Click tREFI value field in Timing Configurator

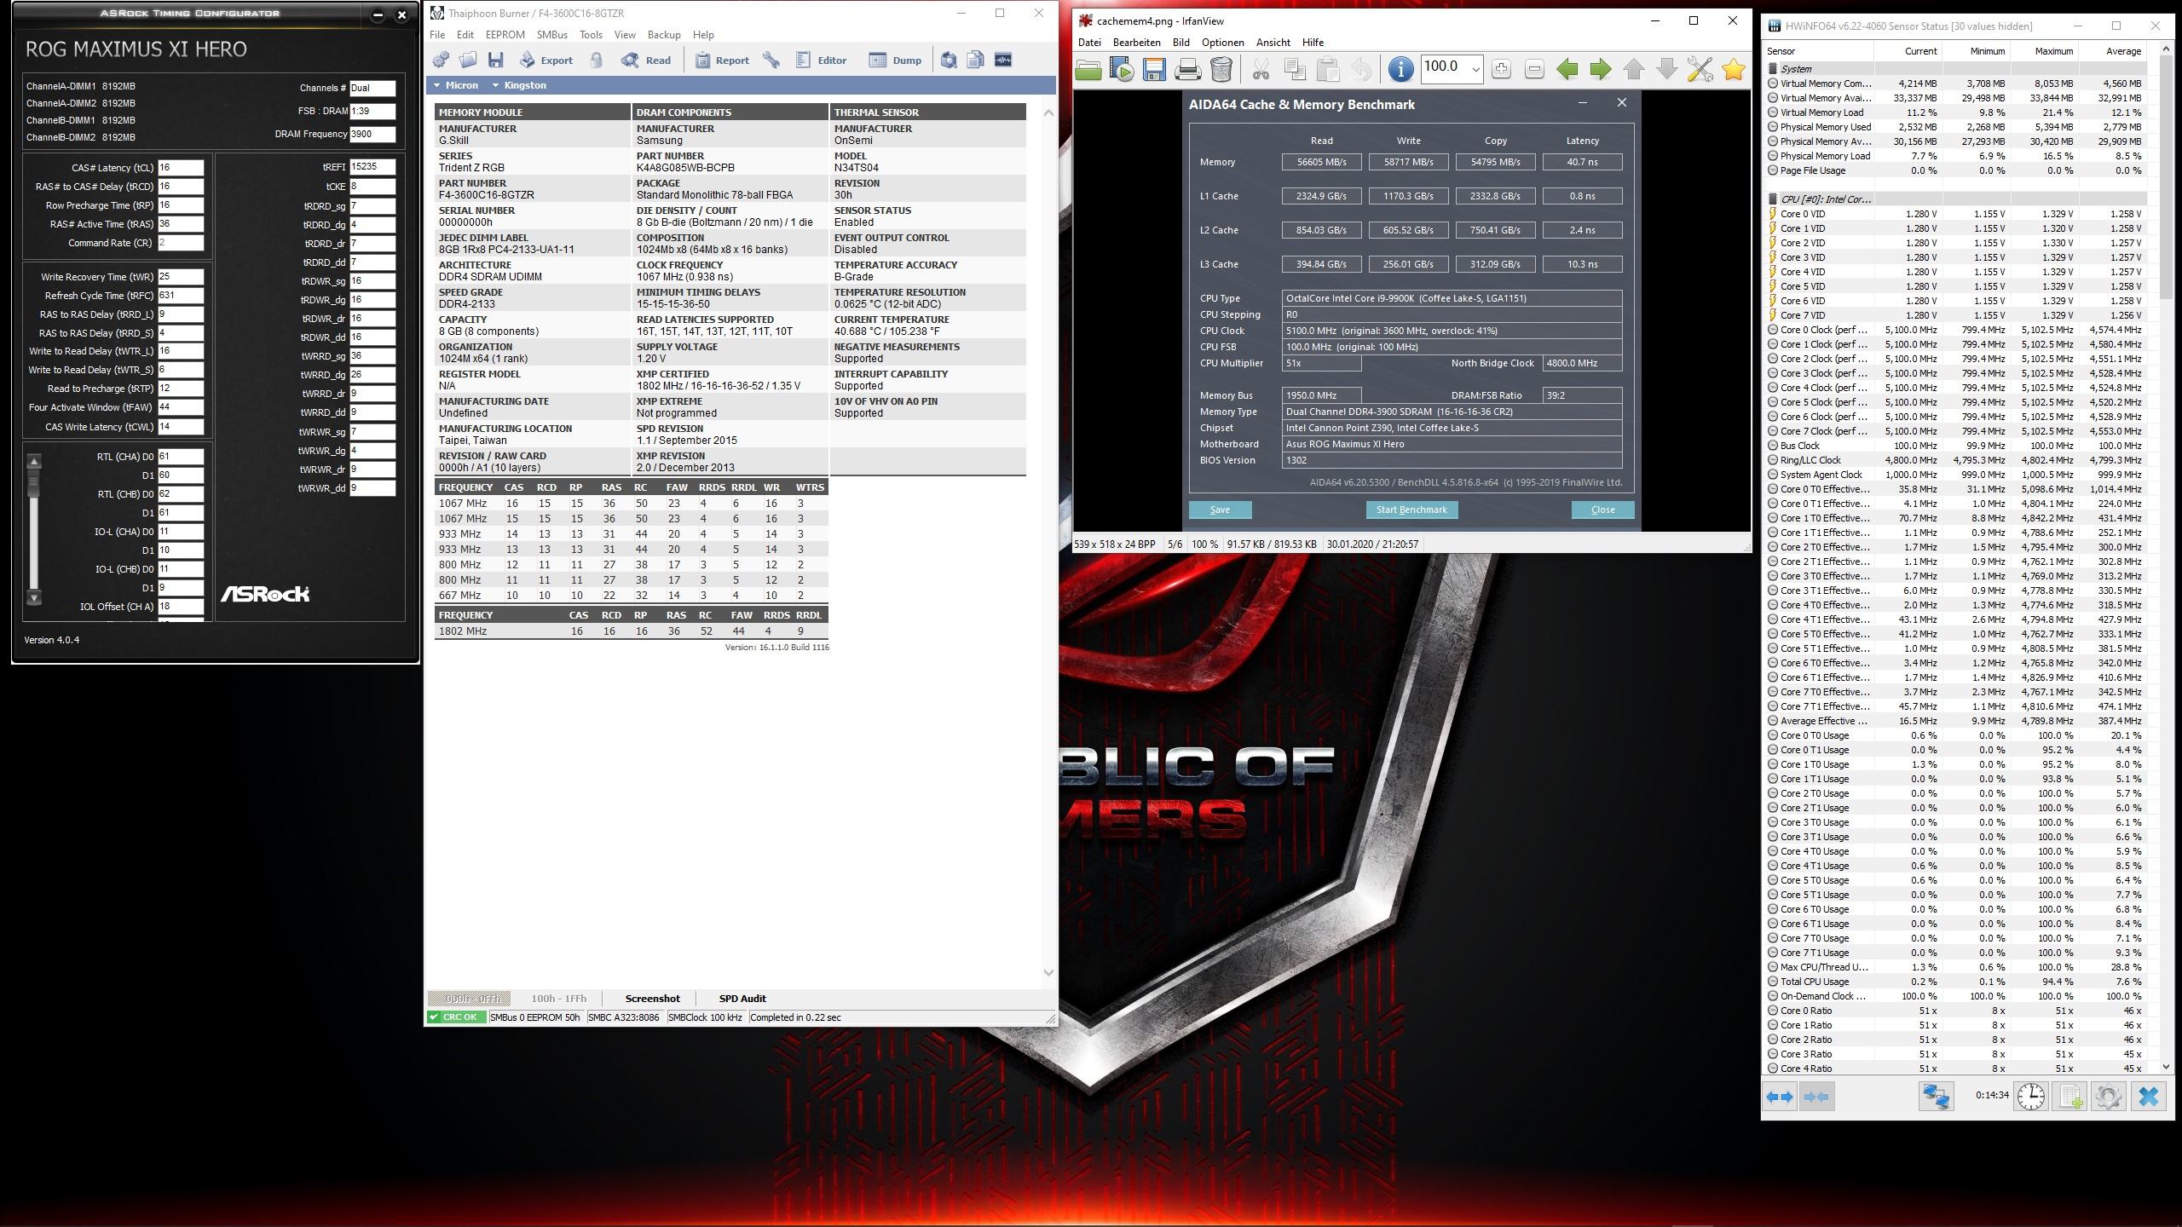tap(372, 167)
